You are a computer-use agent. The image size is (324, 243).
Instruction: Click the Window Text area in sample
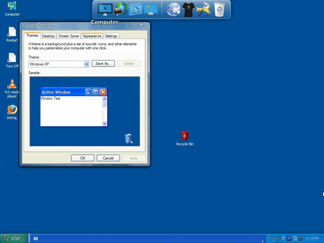click(x=71, y=111)
